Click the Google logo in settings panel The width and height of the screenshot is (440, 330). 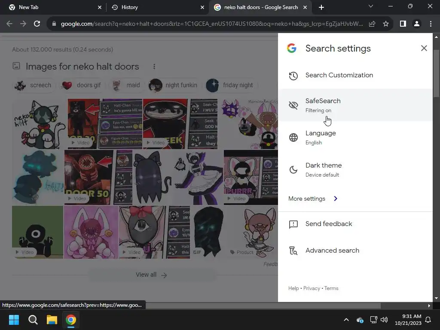[x=292, y=48]
